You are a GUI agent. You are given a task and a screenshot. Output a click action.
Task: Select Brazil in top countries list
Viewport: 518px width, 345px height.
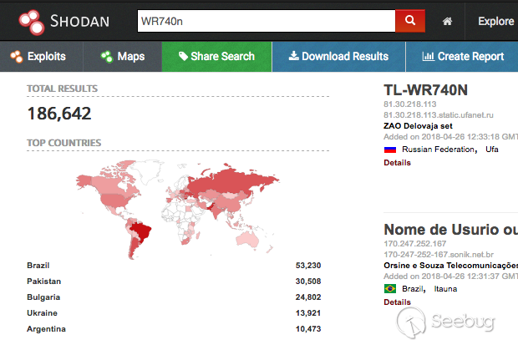(x=38, y=266)
